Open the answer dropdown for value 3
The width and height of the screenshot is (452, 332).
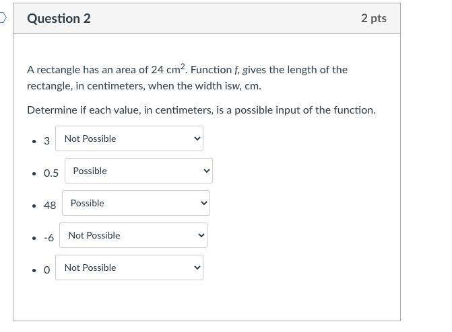coord(129,138)
